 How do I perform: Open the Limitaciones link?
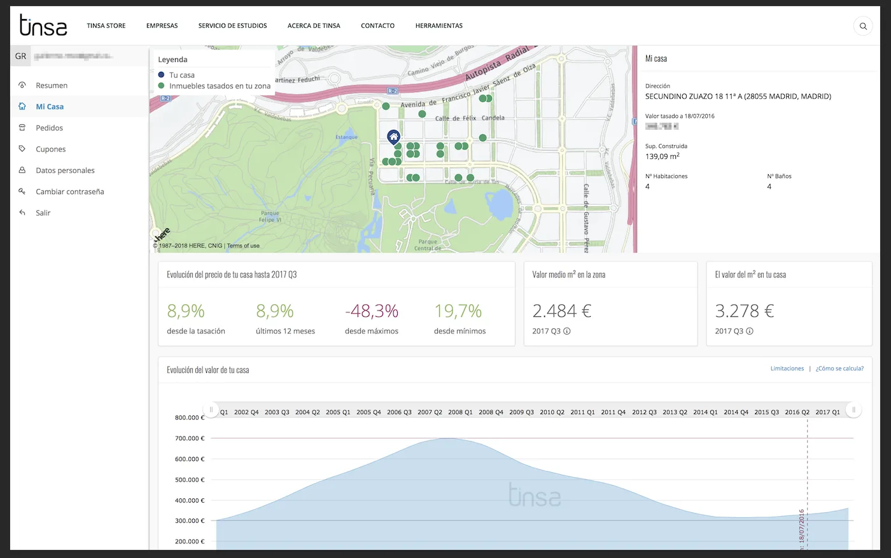click(x=787, y=368)
